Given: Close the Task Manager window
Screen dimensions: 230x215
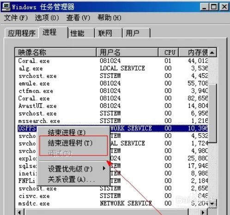Looking at the screenshot, I should (224, 7).
